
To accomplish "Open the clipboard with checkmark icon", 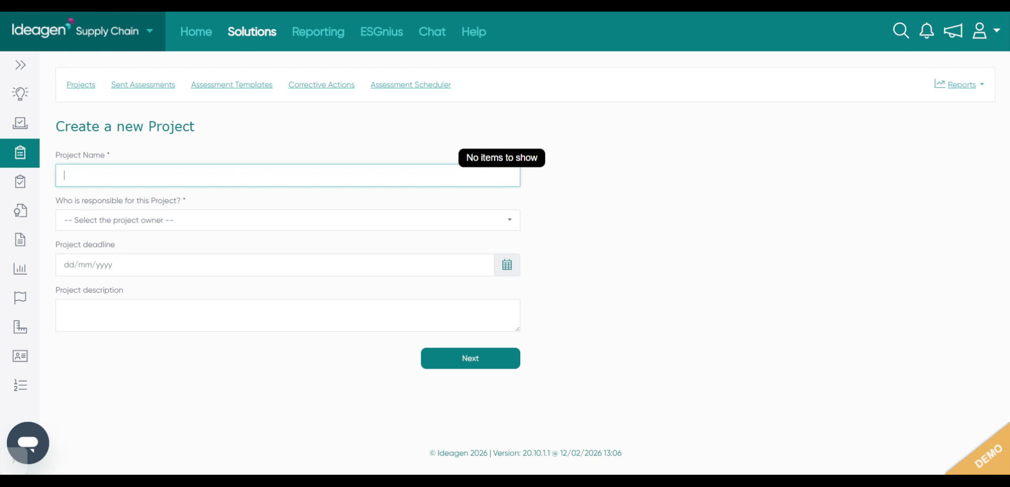I will [x=20, y=182].
